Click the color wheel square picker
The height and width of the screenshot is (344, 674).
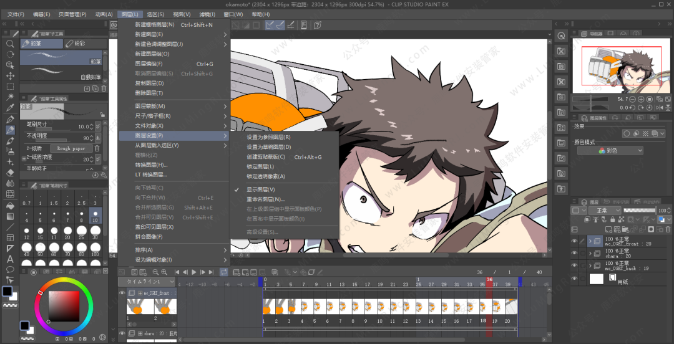pyautogui.click(x=64, y=306)
